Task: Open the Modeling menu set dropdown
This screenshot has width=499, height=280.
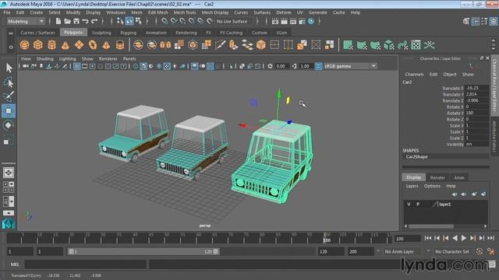Action: (x=26, y=21)
